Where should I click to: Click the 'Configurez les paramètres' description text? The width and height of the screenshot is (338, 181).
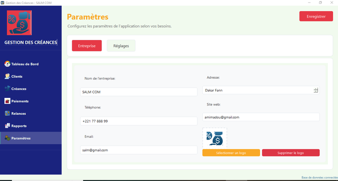[x=120, y=26]
